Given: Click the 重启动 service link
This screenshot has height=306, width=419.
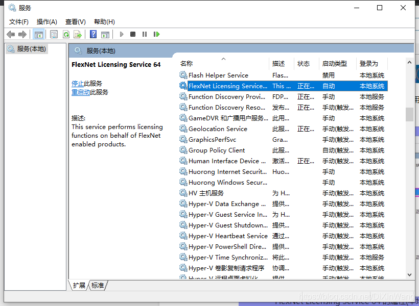Looking at the screenshot, I should click(81, 92).
